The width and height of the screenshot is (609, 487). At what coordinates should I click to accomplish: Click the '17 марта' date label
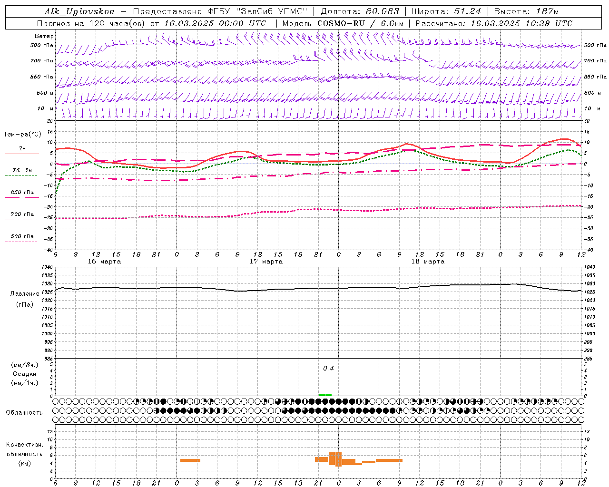pyautogui.click(x=266, y=262)
